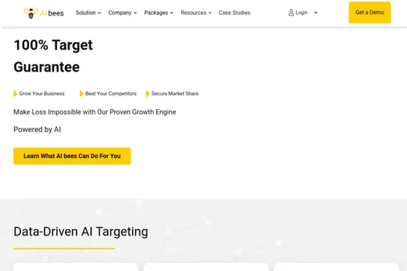Click the Get a Demo button

[x=369, y=13]
